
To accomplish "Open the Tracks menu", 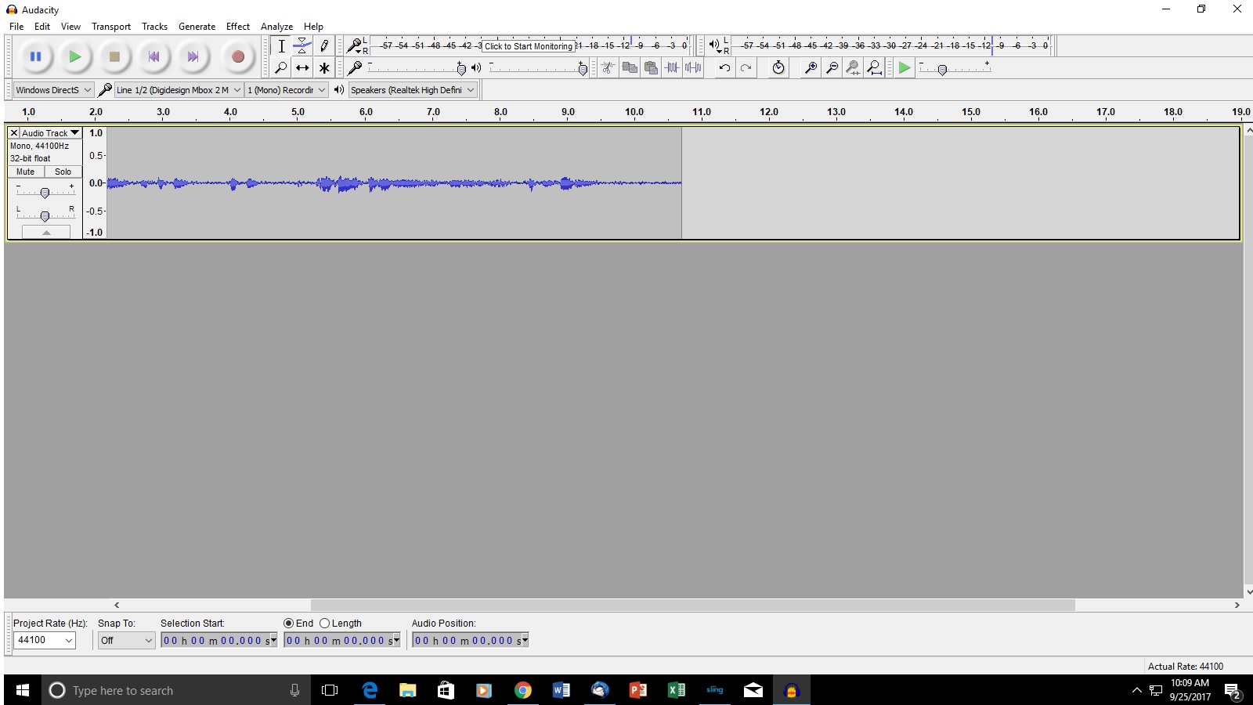I will [154, 26].
